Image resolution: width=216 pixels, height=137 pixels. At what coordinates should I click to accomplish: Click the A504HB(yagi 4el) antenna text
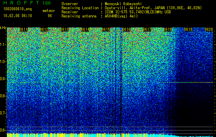[x=121, y=16]
